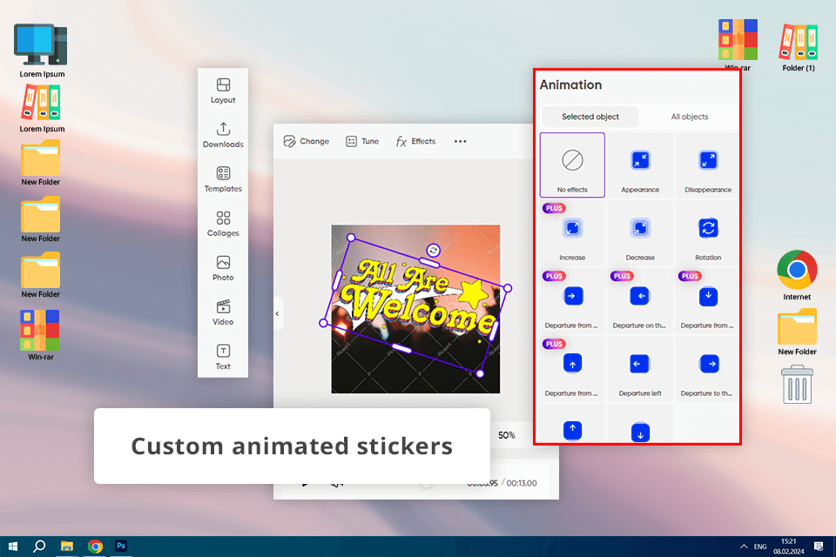Open the Folder (1) desktop icon
Screen dimensions: 836x557
click(x=799, y=47)
